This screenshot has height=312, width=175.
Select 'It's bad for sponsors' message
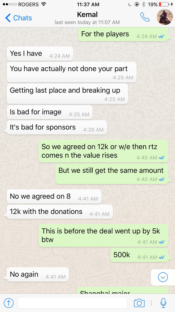pyautogui.click(x=57, y=128)
